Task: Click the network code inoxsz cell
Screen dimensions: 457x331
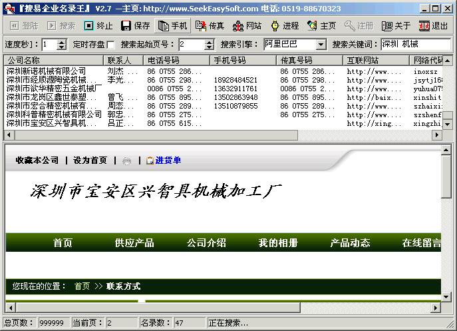Action: click(x=425, y=71)
